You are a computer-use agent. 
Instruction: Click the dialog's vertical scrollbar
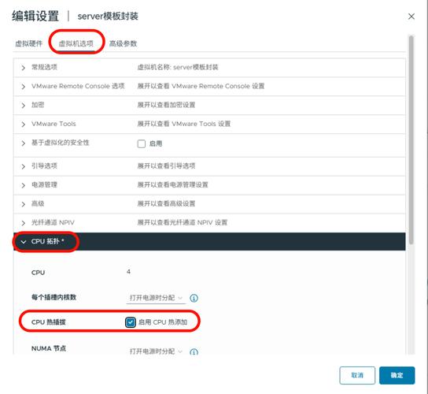click(411, 139)
